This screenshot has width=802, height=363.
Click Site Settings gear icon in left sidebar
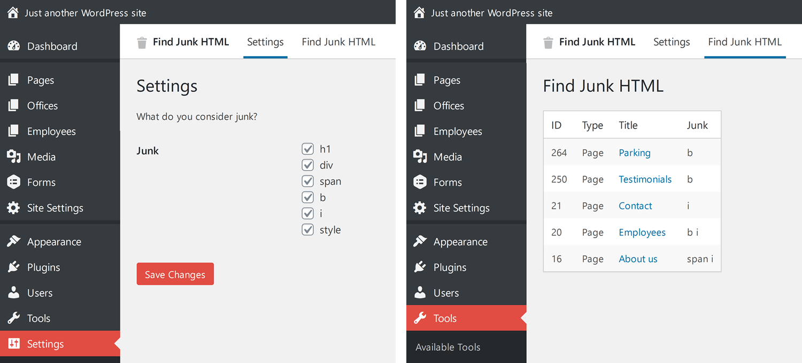click(13, 208)
